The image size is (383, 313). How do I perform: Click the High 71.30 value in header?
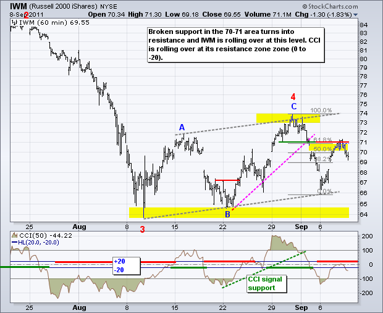point(145,14)
